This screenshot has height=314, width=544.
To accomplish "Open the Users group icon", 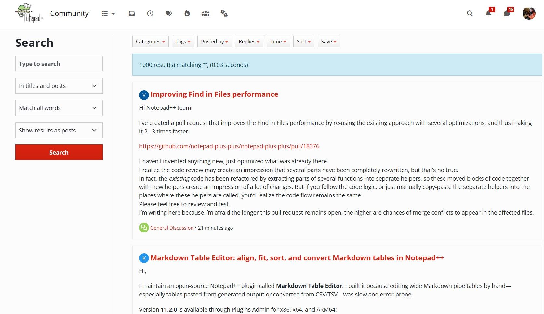I will [x=206, y=14].
